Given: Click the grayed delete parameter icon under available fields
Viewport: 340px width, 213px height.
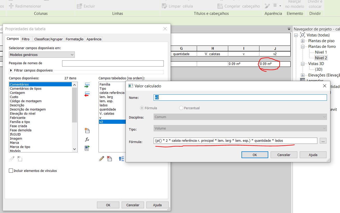Looking at the screenshot, I should coord(20,158).
